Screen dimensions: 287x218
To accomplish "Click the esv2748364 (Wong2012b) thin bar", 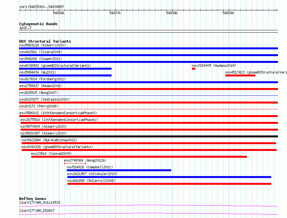I will click(75, 163).
